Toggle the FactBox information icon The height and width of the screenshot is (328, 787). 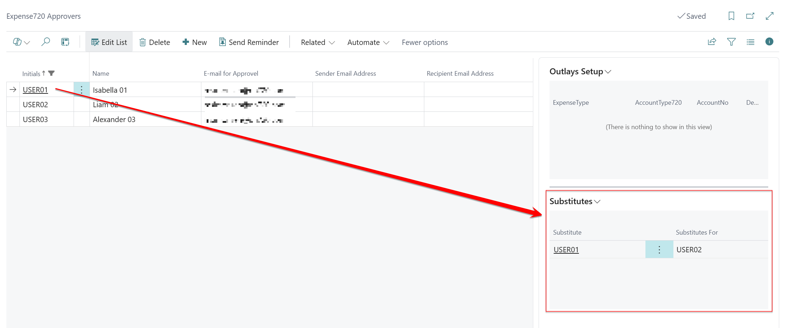click(x=769, y=42)
